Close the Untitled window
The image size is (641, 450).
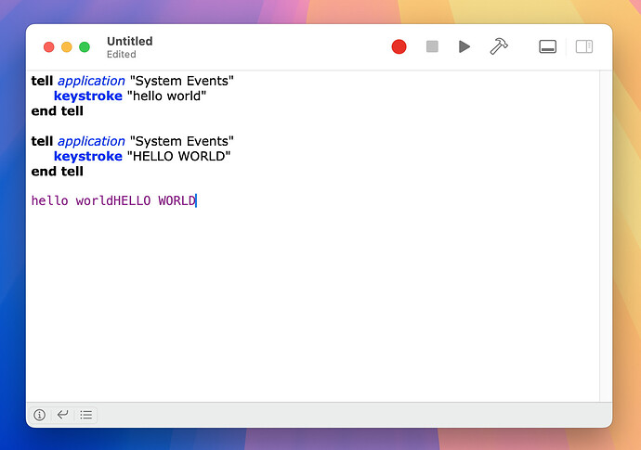[49, 47]
